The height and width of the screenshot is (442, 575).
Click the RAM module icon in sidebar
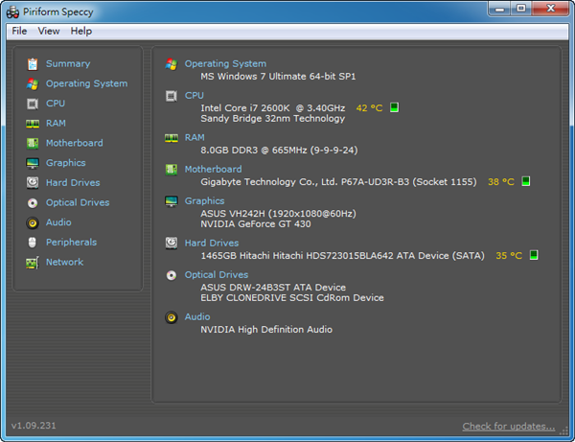[x=33, y=124]
